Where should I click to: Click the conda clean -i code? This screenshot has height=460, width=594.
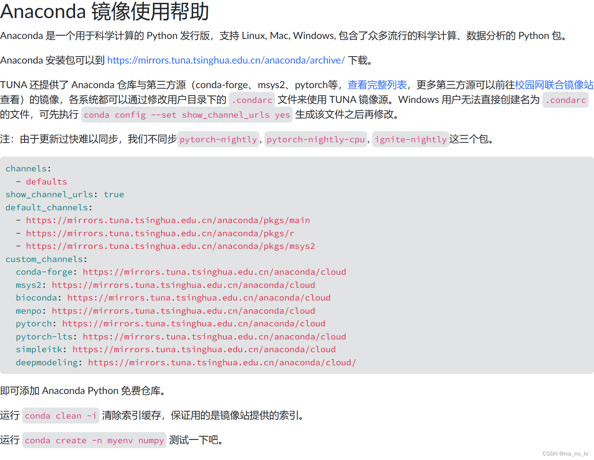pyautogui.click(x=61, y=416)
